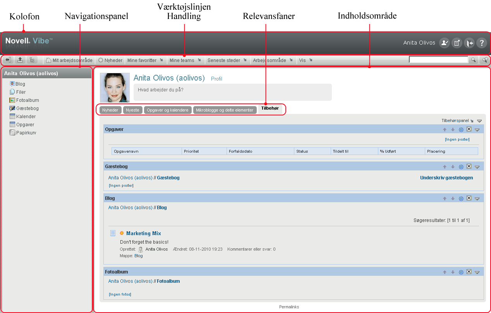
Task: Click the toolbar search field
Action: 439,60
